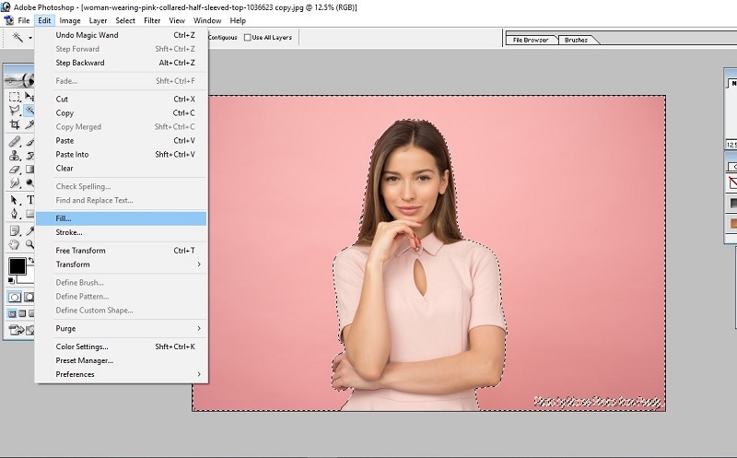
Task: Choose Stroke... from the Edit menu
Action: click(x=121, y=232)
